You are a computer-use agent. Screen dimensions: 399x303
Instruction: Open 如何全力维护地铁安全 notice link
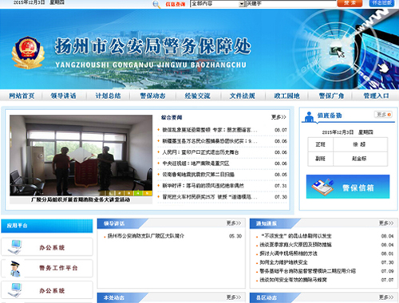(x=283, y=262)
